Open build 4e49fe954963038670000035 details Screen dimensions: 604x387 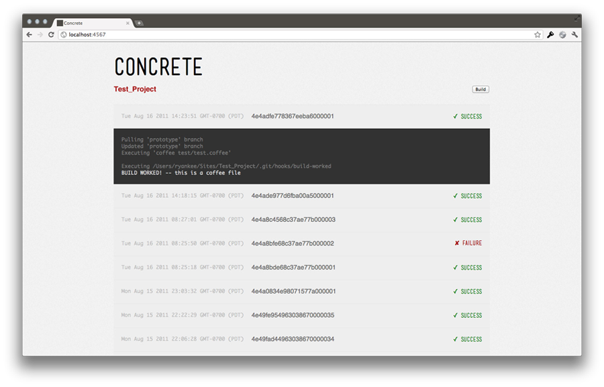293,315
